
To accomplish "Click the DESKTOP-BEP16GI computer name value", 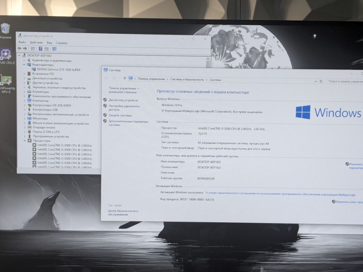I will (209, 162).
